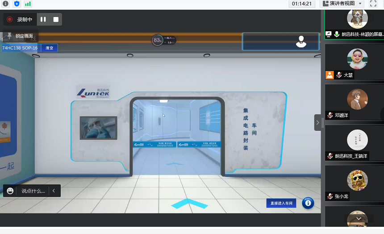Viewport: 384px width, 234px height.
Task: Click the meeting info icon
Action: [6, 4]
